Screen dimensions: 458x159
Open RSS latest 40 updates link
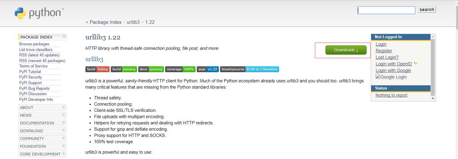39,55
